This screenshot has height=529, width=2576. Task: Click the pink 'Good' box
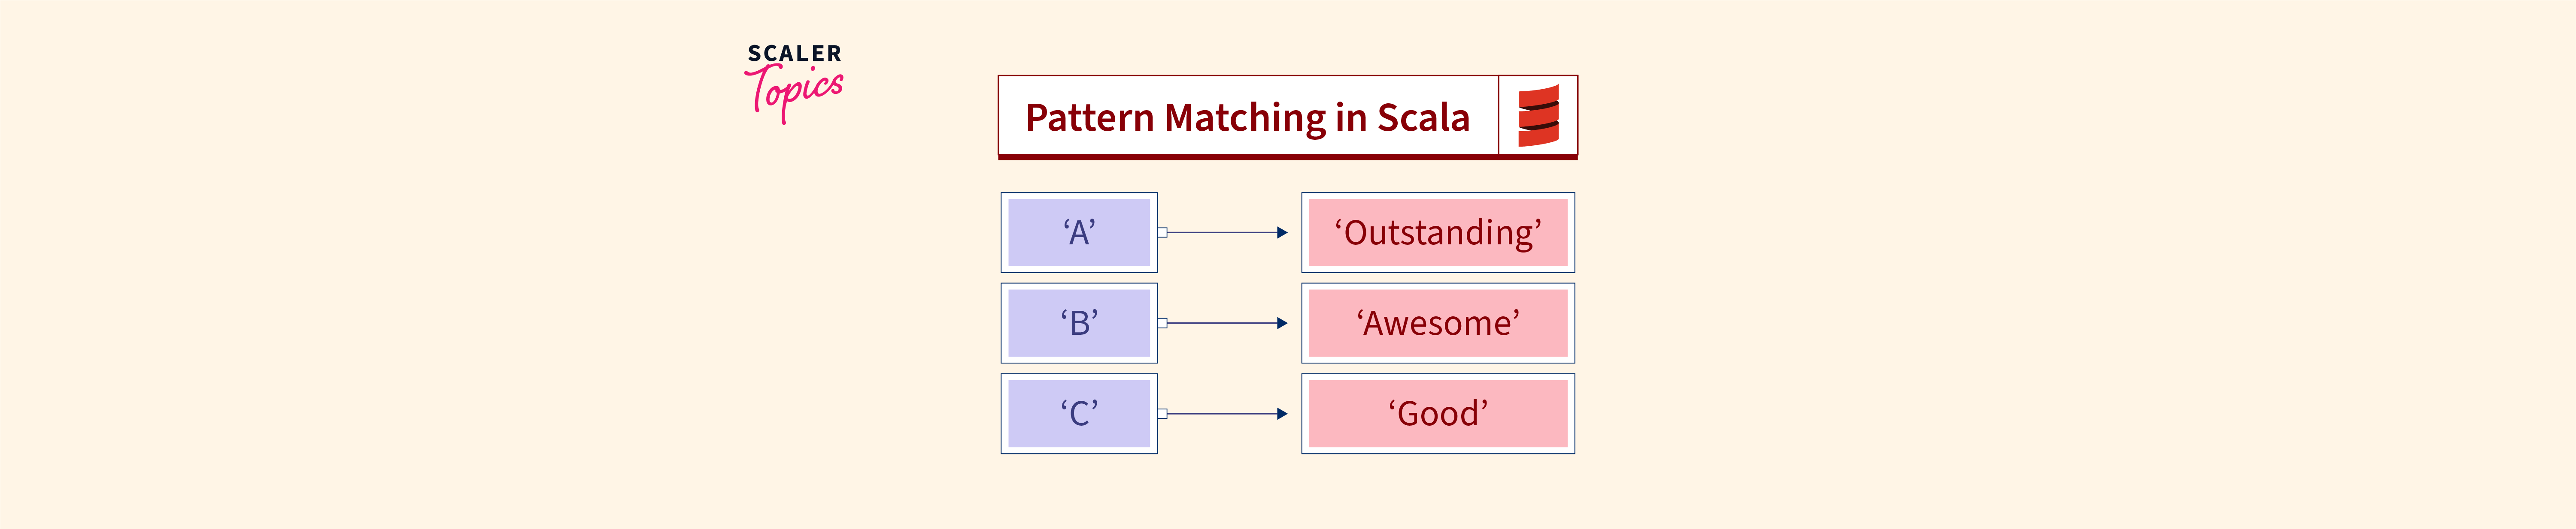click(1438, 414)
